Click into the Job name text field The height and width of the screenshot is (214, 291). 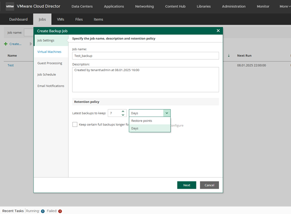(x=146, y=56)
